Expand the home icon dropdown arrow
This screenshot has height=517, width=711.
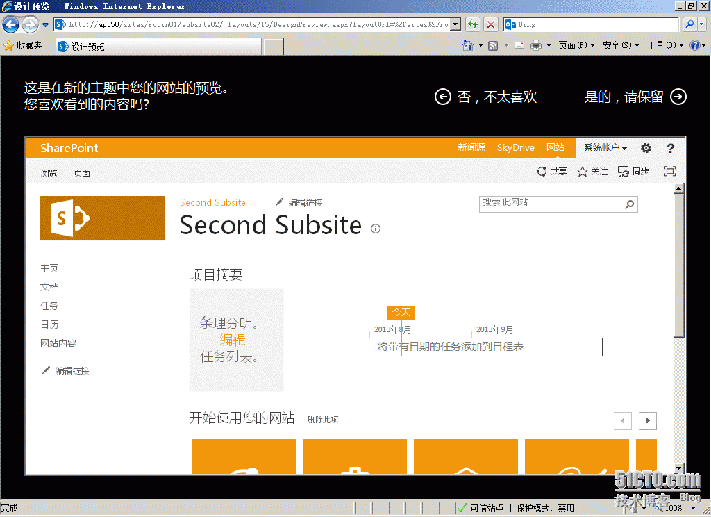click(480, 45)
